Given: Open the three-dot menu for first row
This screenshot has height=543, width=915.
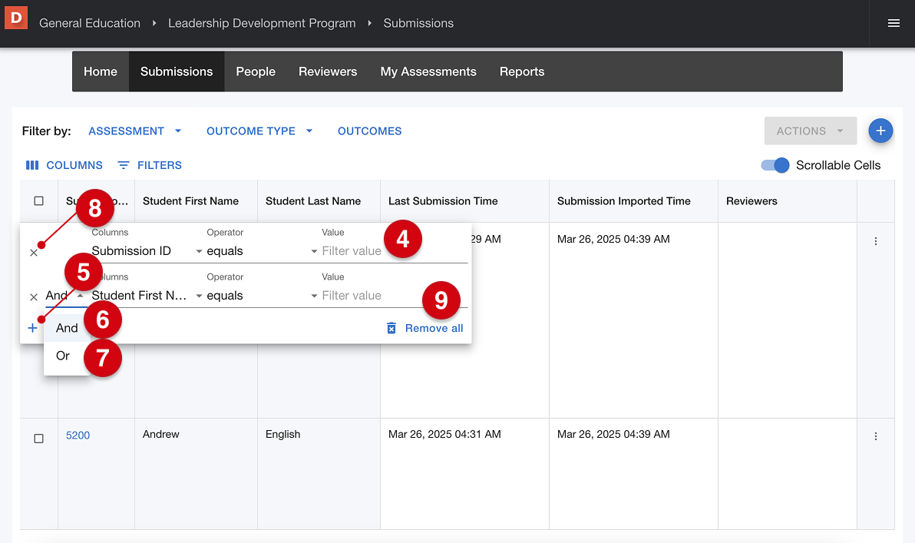Looking at the screenshot, I should [876, 241].
